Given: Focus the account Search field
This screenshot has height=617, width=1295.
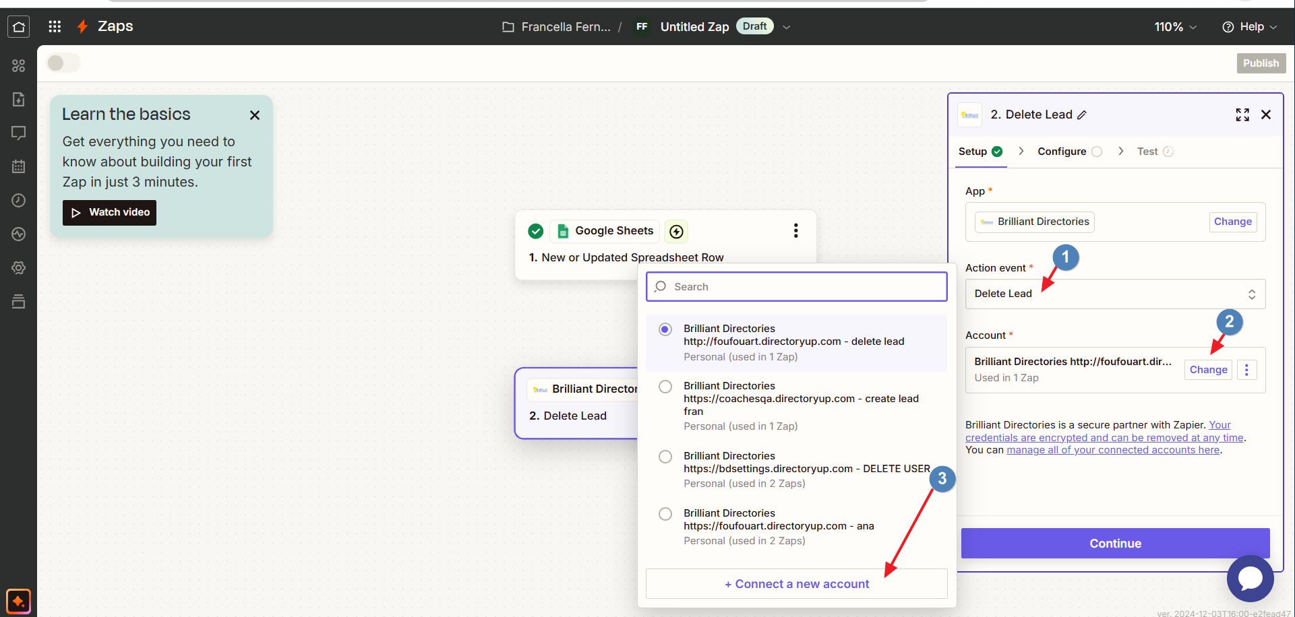Looking at the screenshot, I should click(796, 287).
